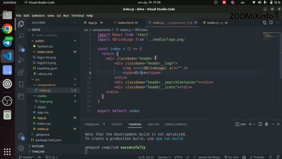
Task: Click the errors and warnings status indicator
Action: (52, 157)
